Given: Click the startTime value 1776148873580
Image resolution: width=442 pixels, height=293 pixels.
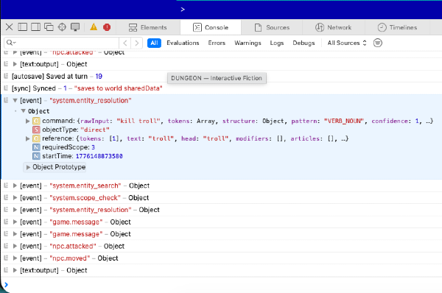Looking at the screenshot, I should [99, 156].
